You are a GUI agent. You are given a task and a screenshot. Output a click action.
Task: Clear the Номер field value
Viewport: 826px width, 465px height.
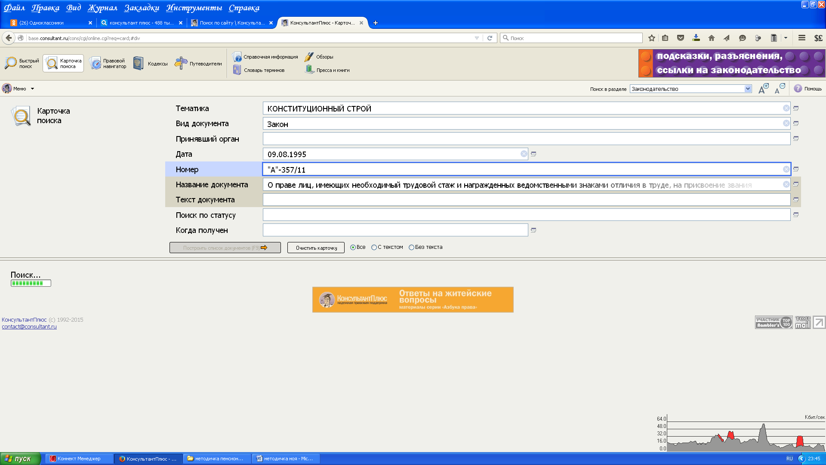pos(786,169)
